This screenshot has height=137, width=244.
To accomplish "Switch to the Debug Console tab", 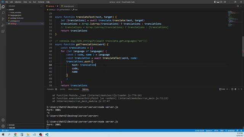I will (x=74, y=89).
